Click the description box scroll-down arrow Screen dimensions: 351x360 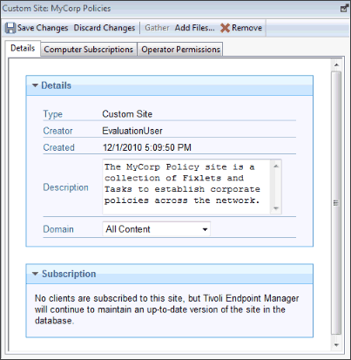click(x=276, y=208)
